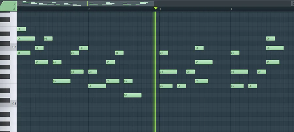294x132 pixels.
Task: Select the A5 note in bar 4
Action: (x=273, y=62)
